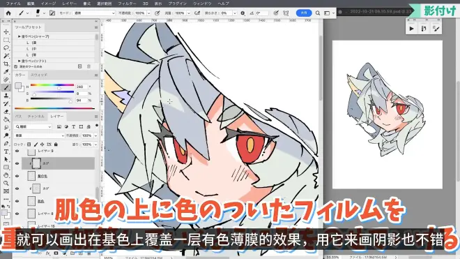The image size is (460, 259).
Task: Select the Lasso tool
Action: click(6, 47)
